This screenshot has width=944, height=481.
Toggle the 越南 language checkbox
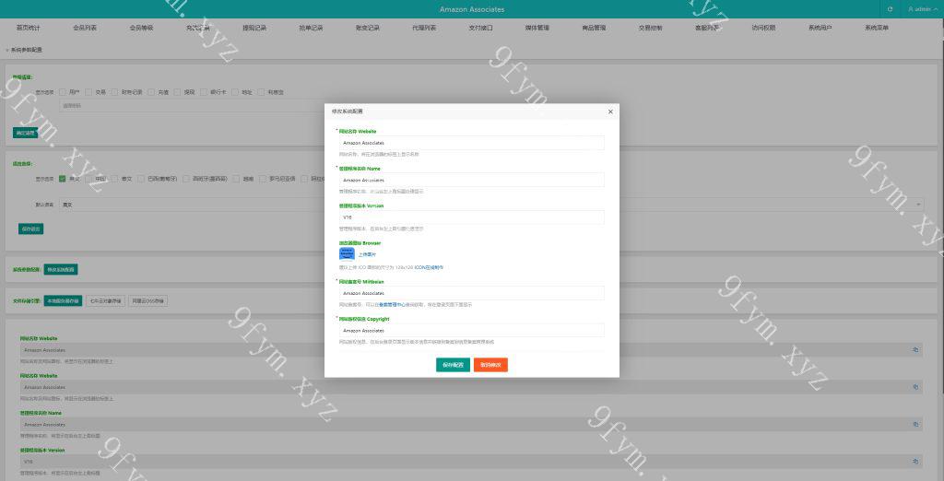click(x=236, y=179)
